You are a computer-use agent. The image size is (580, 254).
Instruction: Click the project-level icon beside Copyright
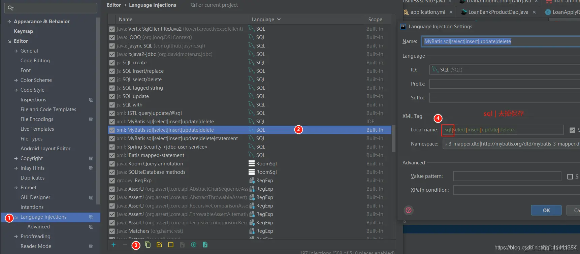pos(91,158)
